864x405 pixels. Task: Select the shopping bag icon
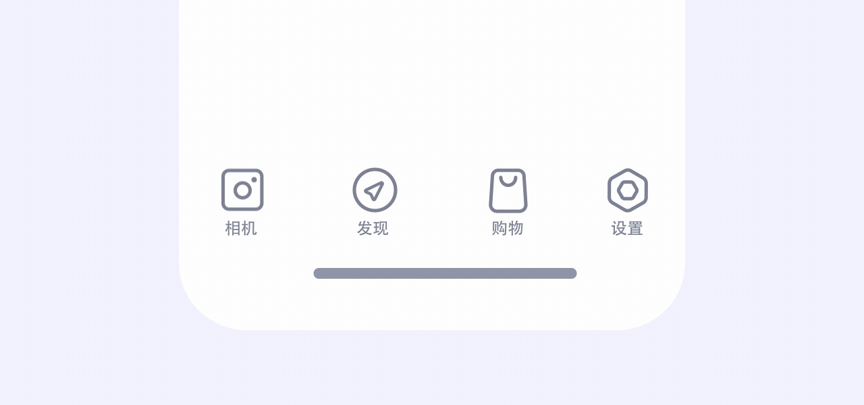[x=508, y=190]
